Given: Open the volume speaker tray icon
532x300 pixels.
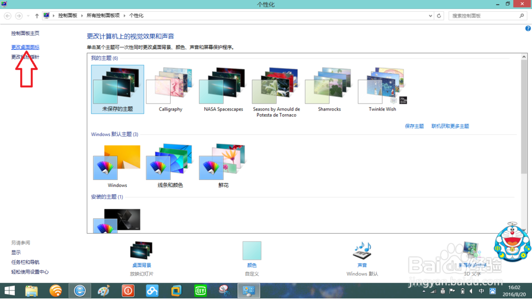Looking at the screenshot, I should 471,291.
